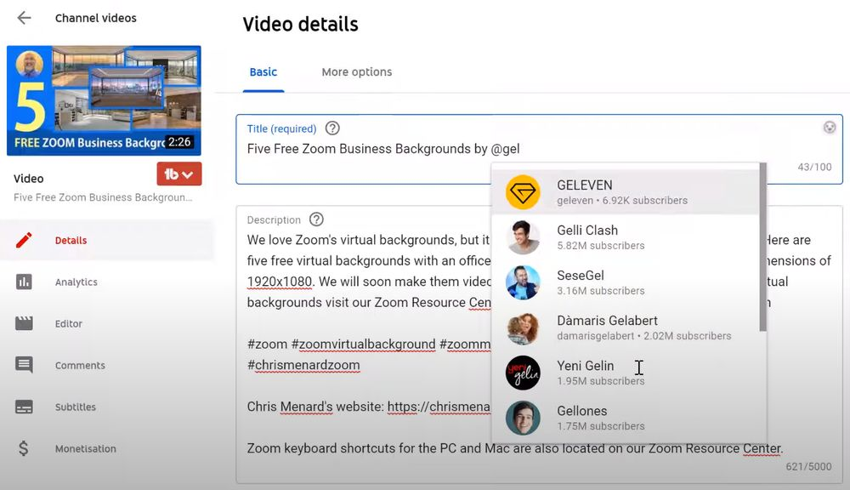850x490 pixels.
Task: Open Analytics via the bar chart icon
Action: pyautogui.click(x=24, y=282)
